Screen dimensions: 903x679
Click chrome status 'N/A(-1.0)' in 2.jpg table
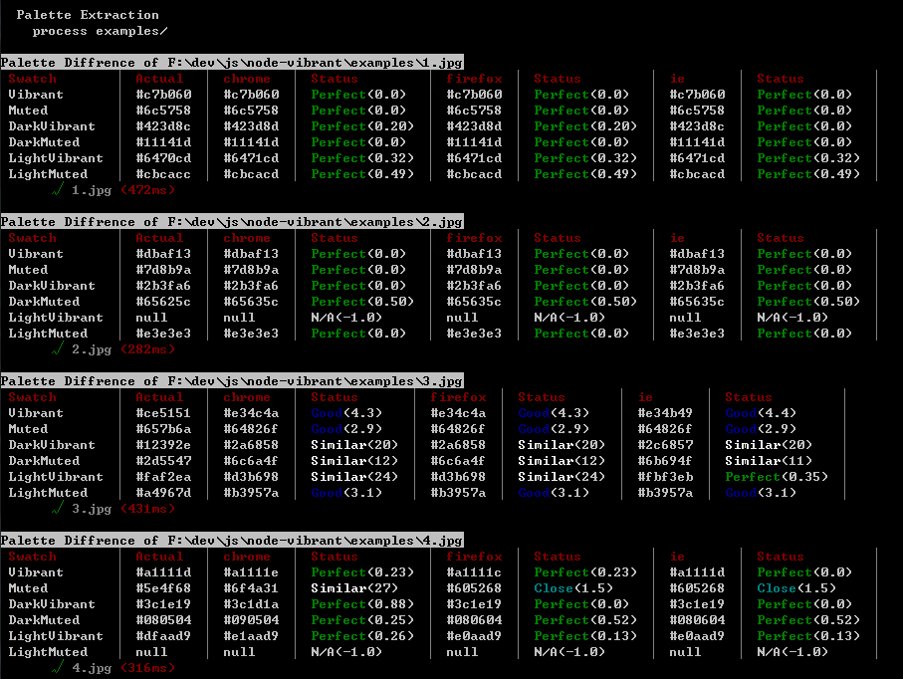(346, 318)
